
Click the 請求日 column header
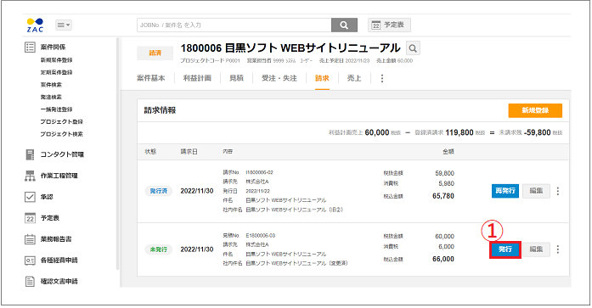point(189,152)
